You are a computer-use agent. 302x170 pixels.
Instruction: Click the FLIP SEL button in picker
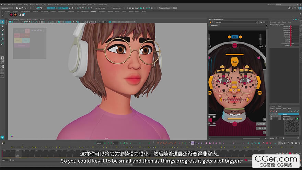(x=262, y=128)
